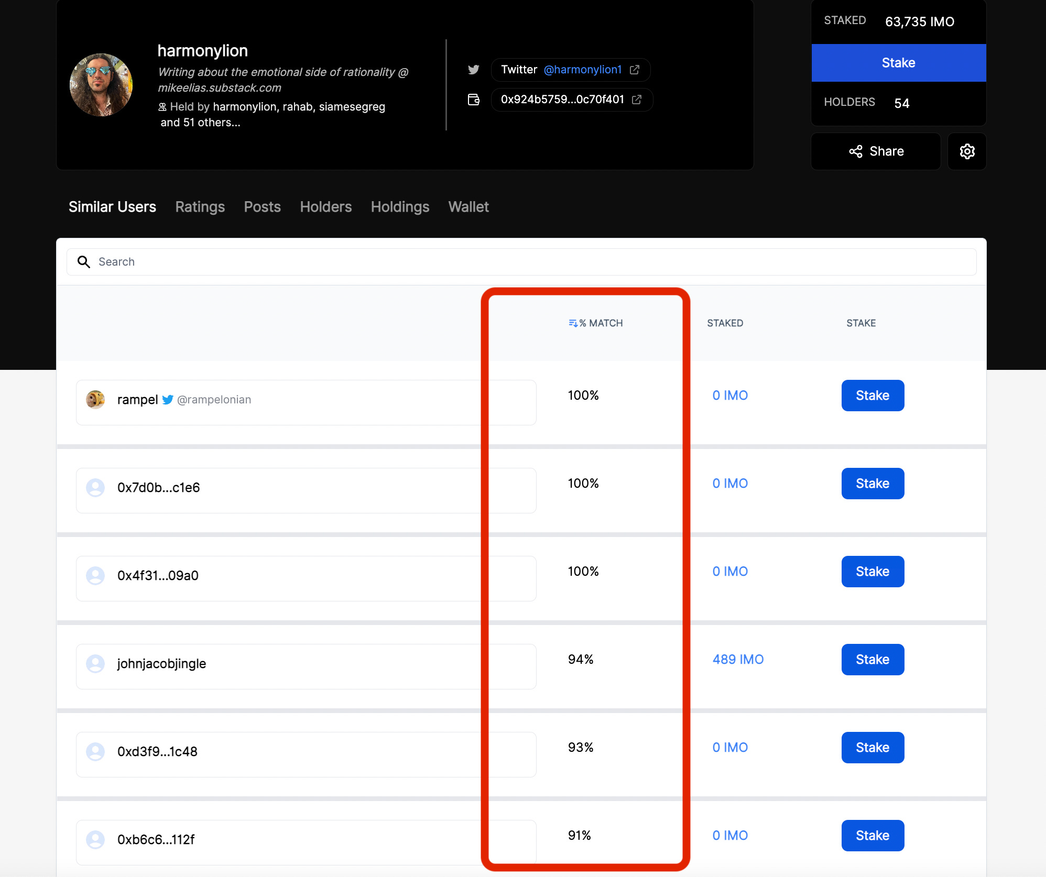
Task: Click the holders people icon before 'Held by'
Action: click(162, 107)
